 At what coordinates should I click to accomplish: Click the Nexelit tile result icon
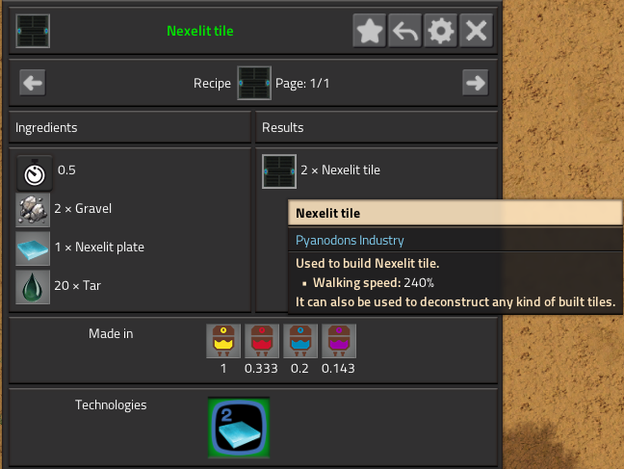[279, 171]
